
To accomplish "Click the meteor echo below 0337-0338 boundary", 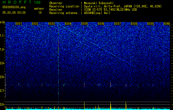I will tap(126, 85).
